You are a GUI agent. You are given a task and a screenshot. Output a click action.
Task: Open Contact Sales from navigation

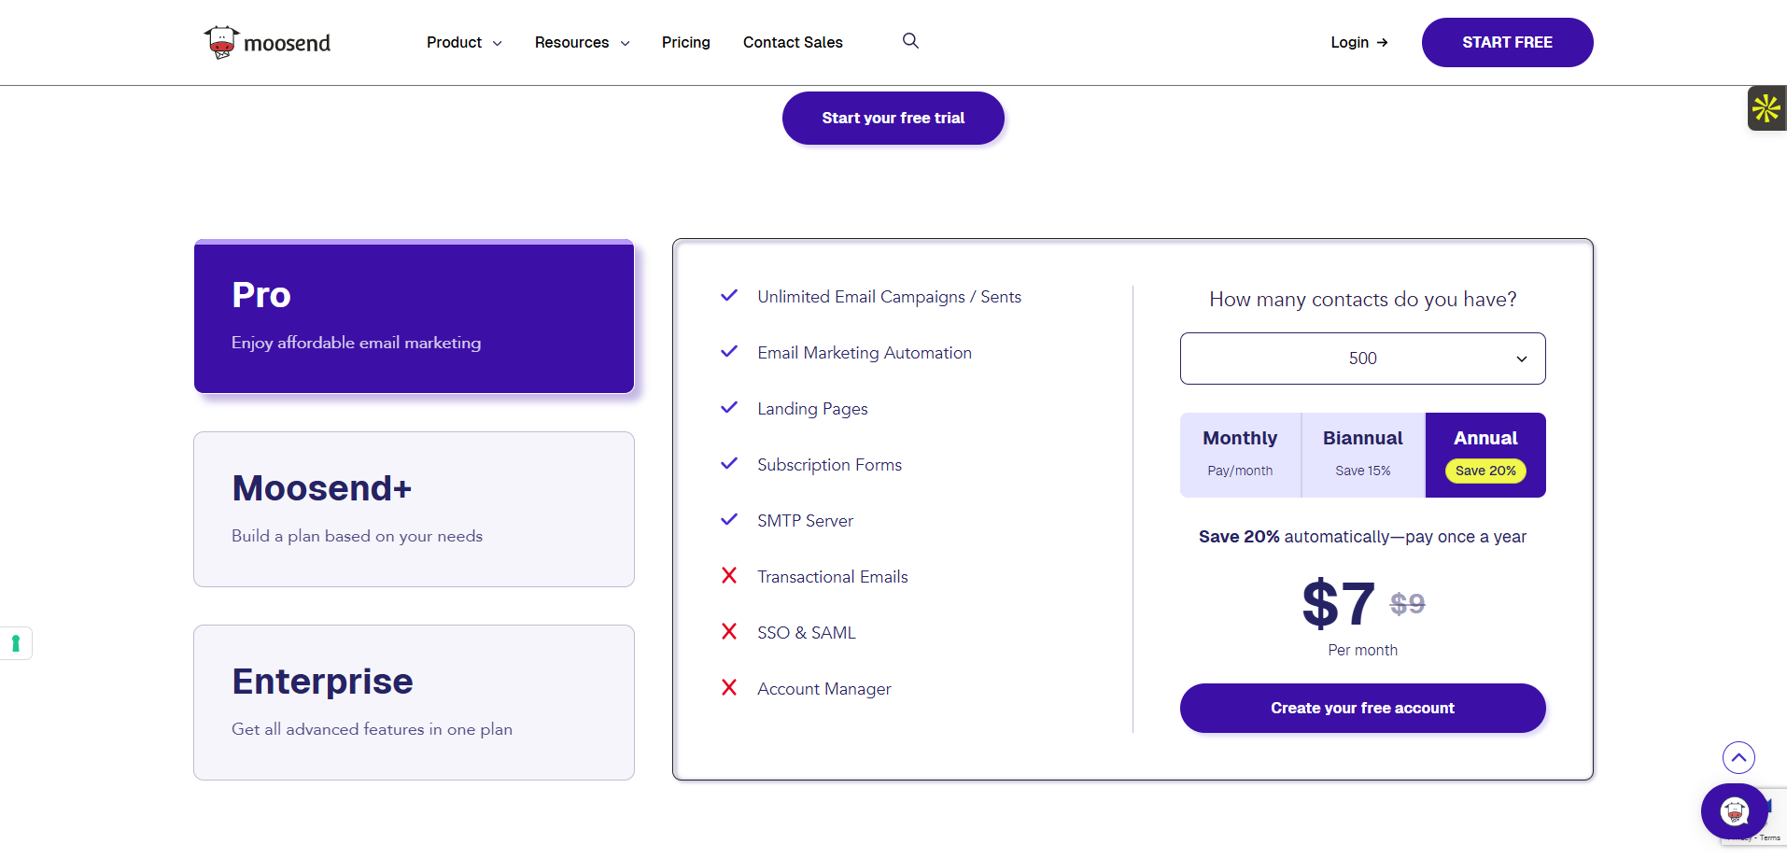tap(793, 43)
